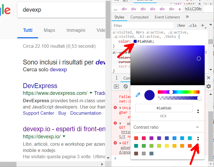The height and width of the screenshot is (167, 214).
Task: Show the console sidebar panel icon
Action: [116, 86]
